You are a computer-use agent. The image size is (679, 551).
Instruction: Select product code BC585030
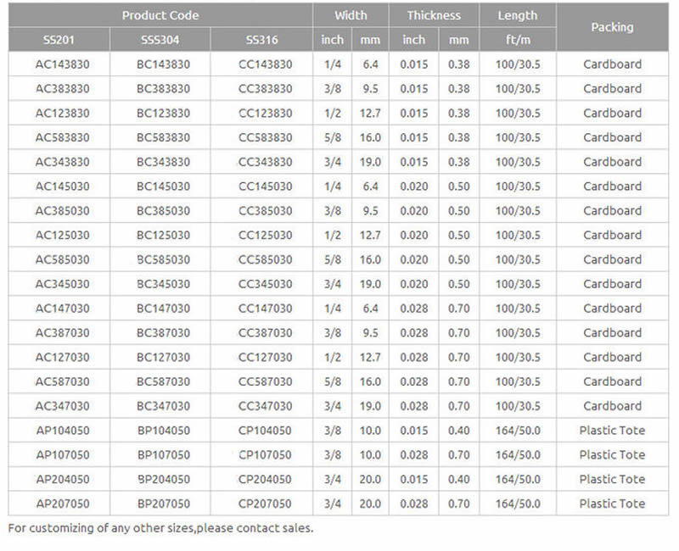click(x=163, y=259)
